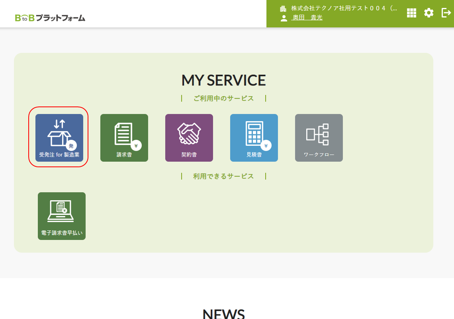This screenshot has height=319, width=454.
Task: Click the ご利用中のサービス section label
Action: 223,98
